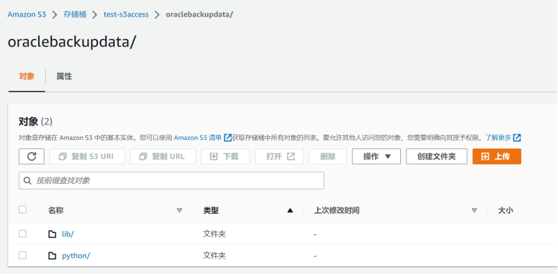Switch to the 对象 tab
Viewport: 558px width, 274px height.
click(26, 76)
